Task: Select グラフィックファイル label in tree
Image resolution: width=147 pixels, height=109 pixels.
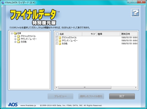Action: tap(28, 36)
